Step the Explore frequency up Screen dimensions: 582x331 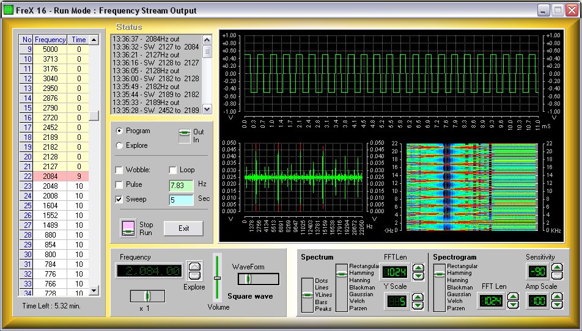pyautogui.click(x=194, y=266)
